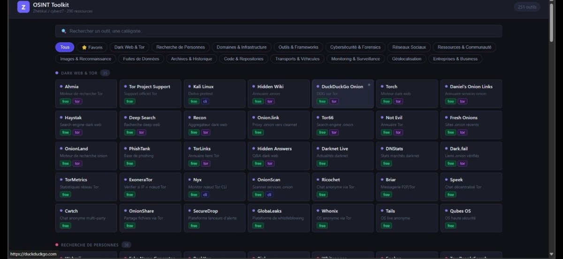Filter by Réseaux Sociaux
This screenshot has width=563, height=259.
(x=409, y=47)
